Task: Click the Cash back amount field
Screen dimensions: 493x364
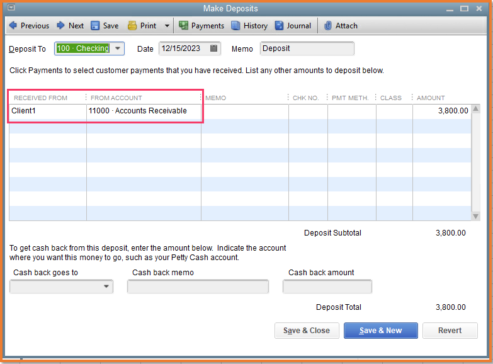Action: pos(327,287)
